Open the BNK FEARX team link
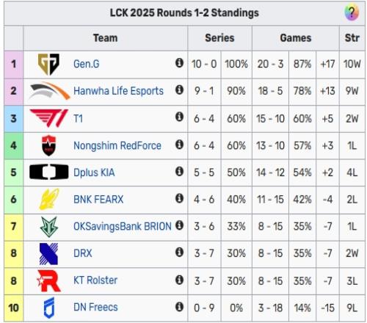This screenshot has height=323, width=367. [98, 200]
